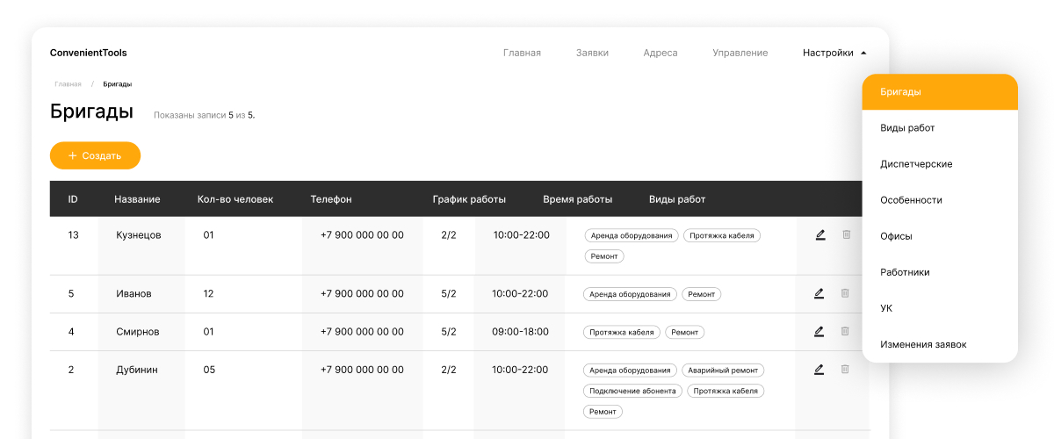Click the Смирнов name cell

pos(138,332)
